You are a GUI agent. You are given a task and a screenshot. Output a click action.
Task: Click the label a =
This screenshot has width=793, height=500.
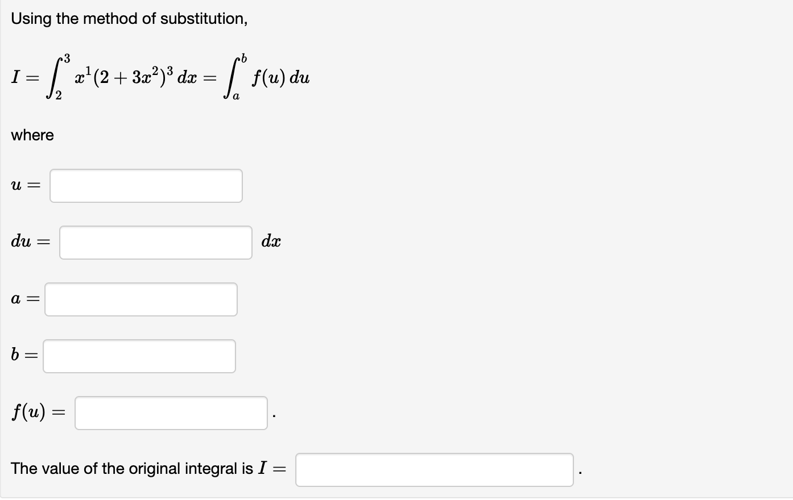click(24, 298)
